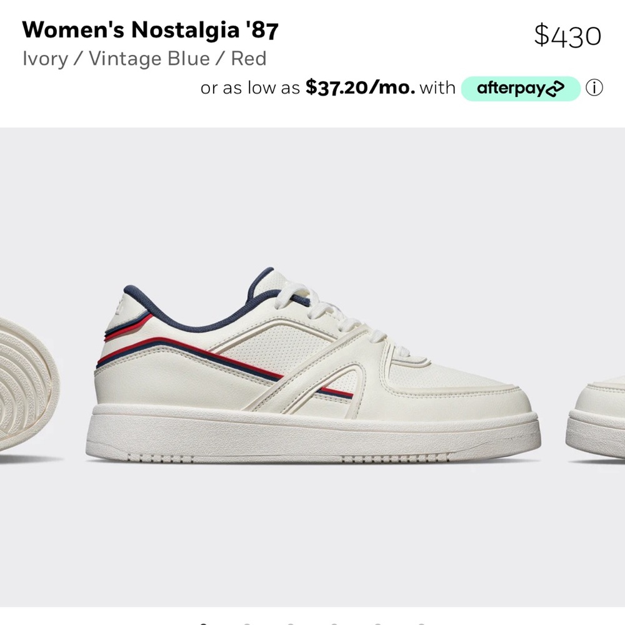Select the second carousel dot indicator
The image size is (625, 625).
click(x=247, y=623)
